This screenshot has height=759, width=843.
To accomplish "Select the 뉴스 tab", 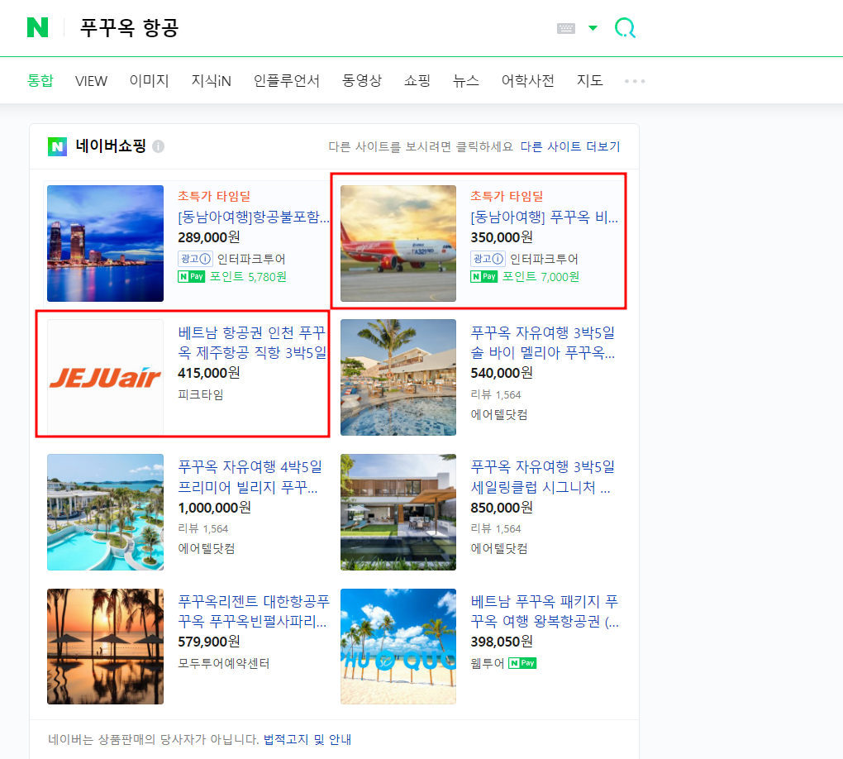I will (x=465, y=81).
